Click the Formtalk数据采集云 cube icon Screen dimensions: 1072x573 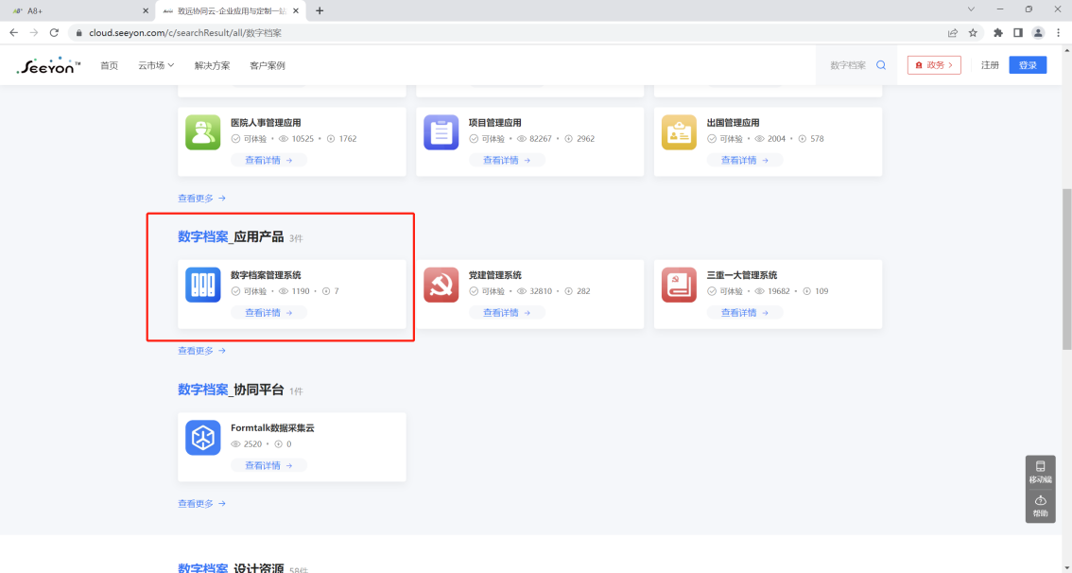(203, 438)
